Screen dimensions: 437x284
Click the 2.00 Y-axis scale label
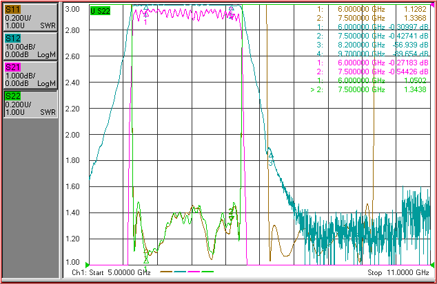(72, 135)
